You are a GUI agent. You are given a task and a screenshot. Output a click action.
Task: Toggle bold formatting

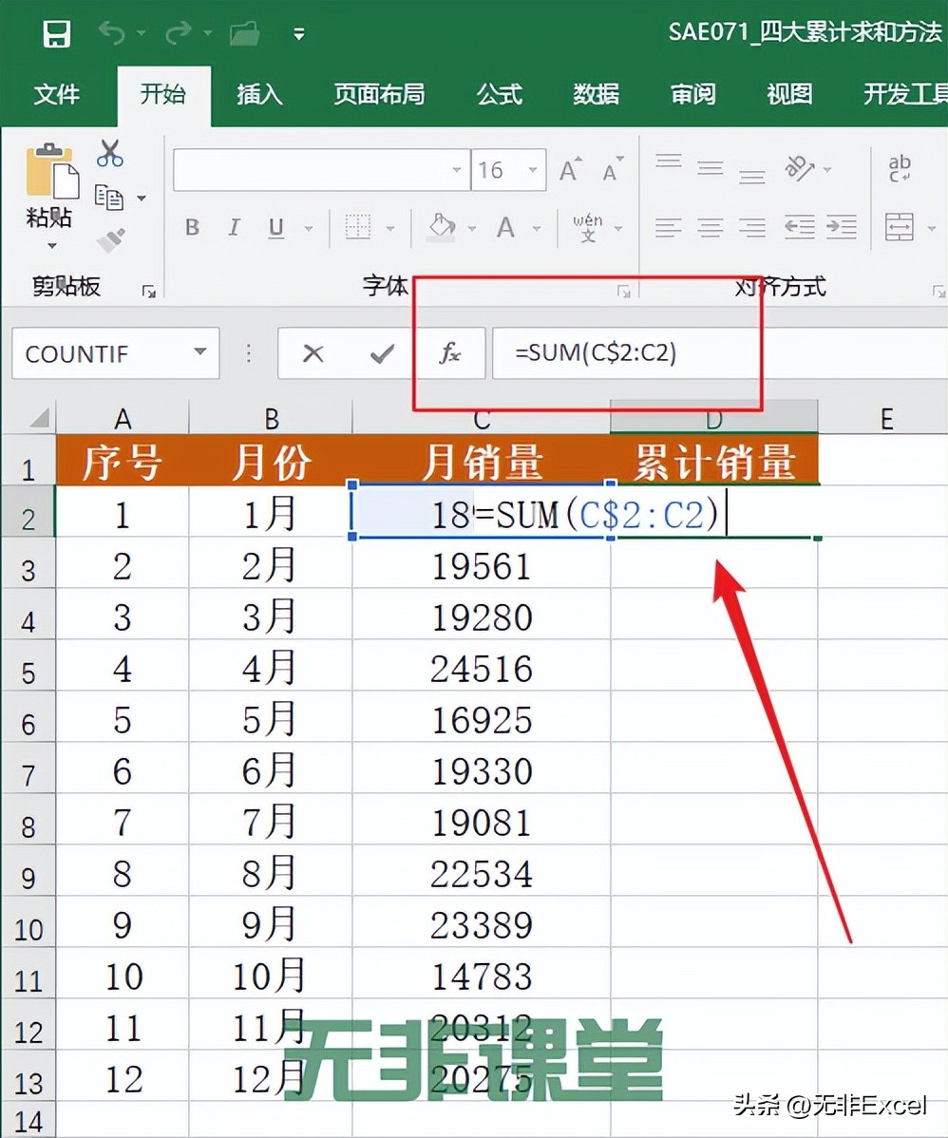(x=191, y=227)
